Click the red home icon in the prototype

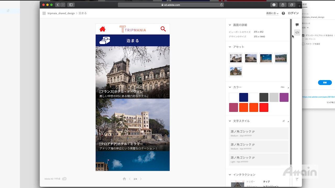tap(102, 29)
